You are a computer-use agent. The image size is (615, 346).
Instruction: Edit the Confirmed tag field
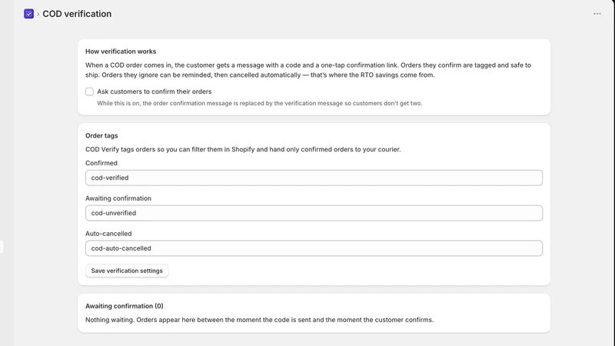(314, 178)
